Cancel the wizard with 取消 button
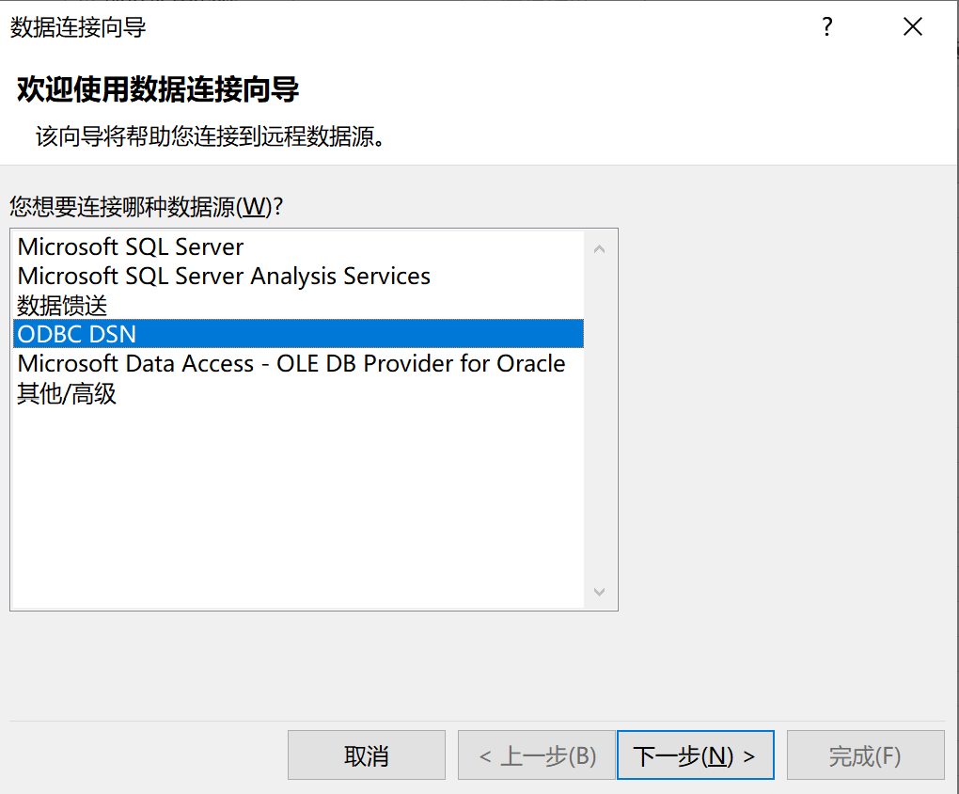Viewport: 959px width, 794px height. [367, 754]
